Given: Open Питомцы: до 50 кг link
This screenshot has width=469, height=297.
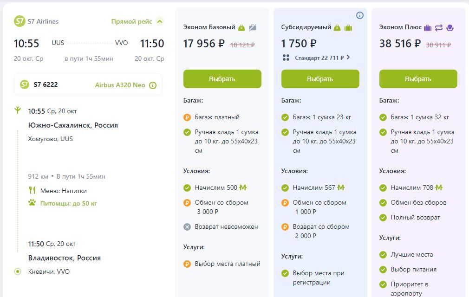Looking at the screenshot, I should [69, 203].
